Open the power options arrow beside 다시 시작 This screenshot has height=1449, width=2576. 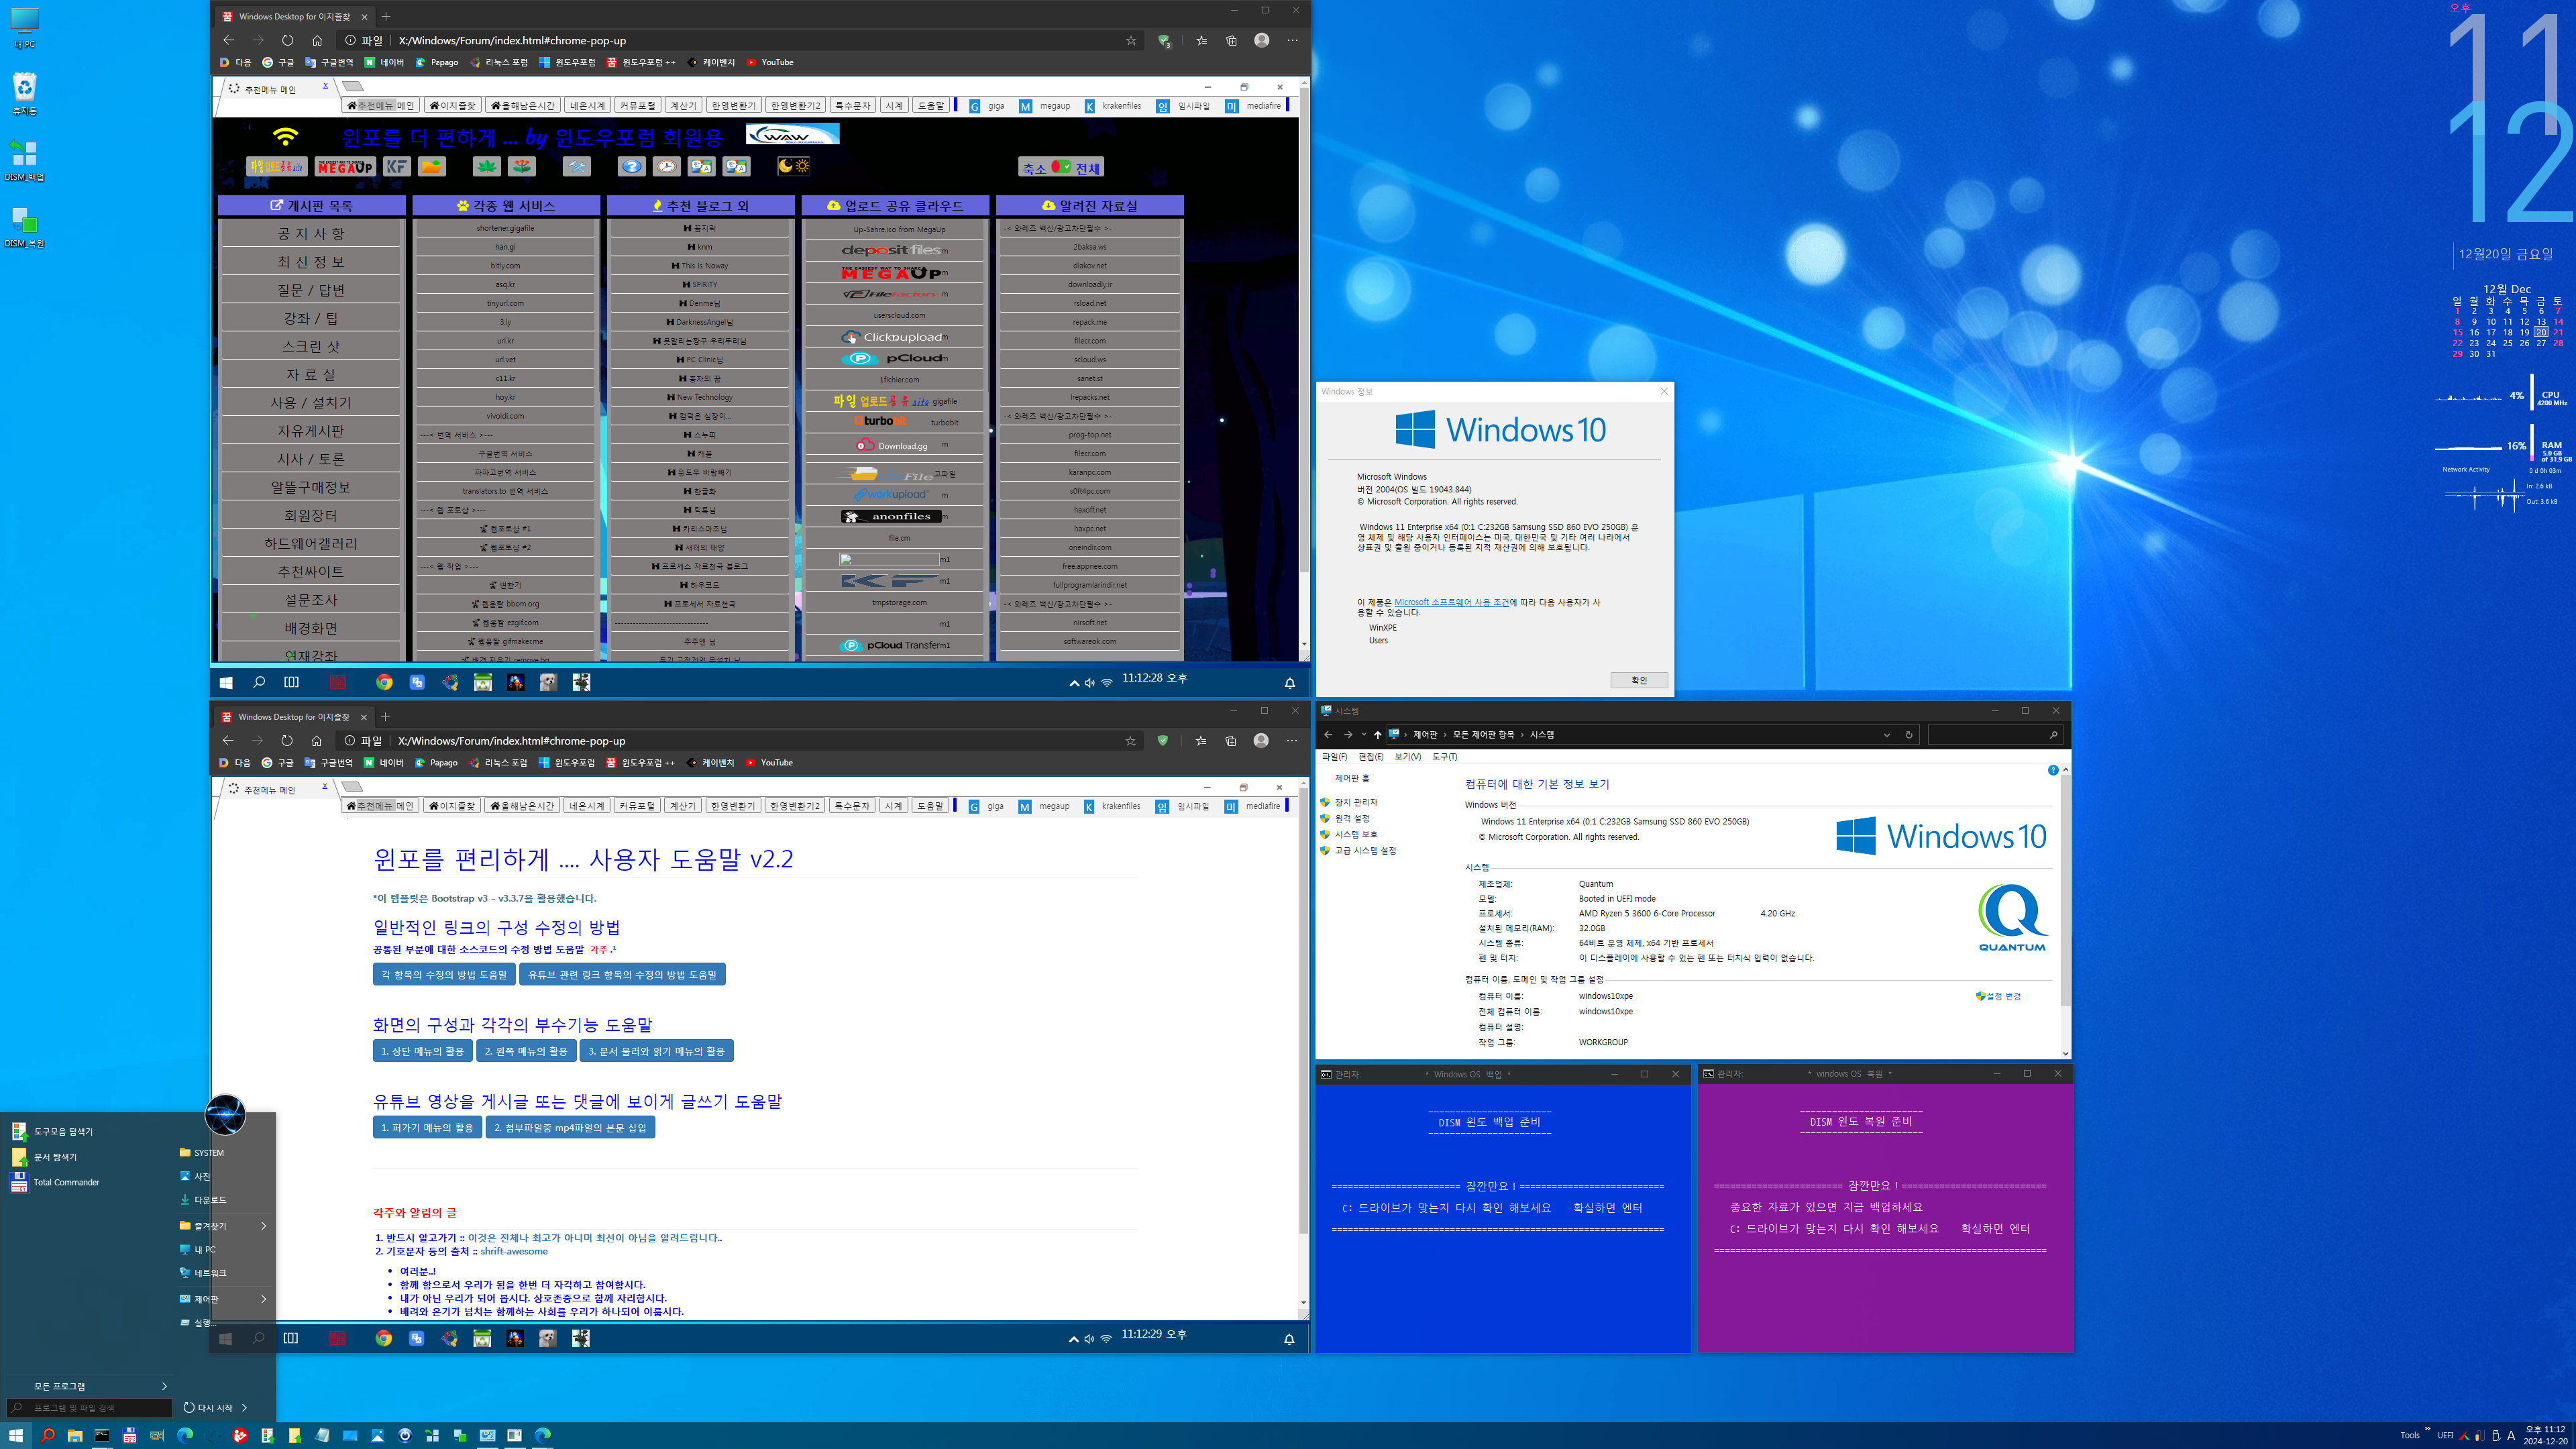244,1408
